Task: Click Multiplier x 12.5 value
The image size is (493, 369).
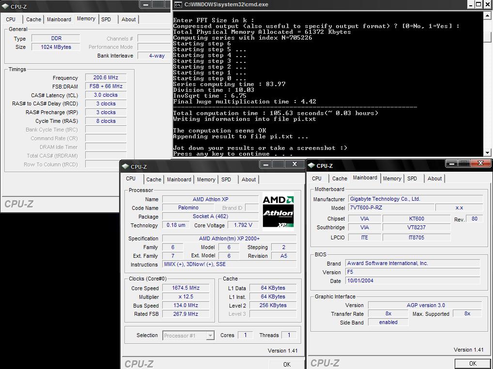Action: coord(185,296)
